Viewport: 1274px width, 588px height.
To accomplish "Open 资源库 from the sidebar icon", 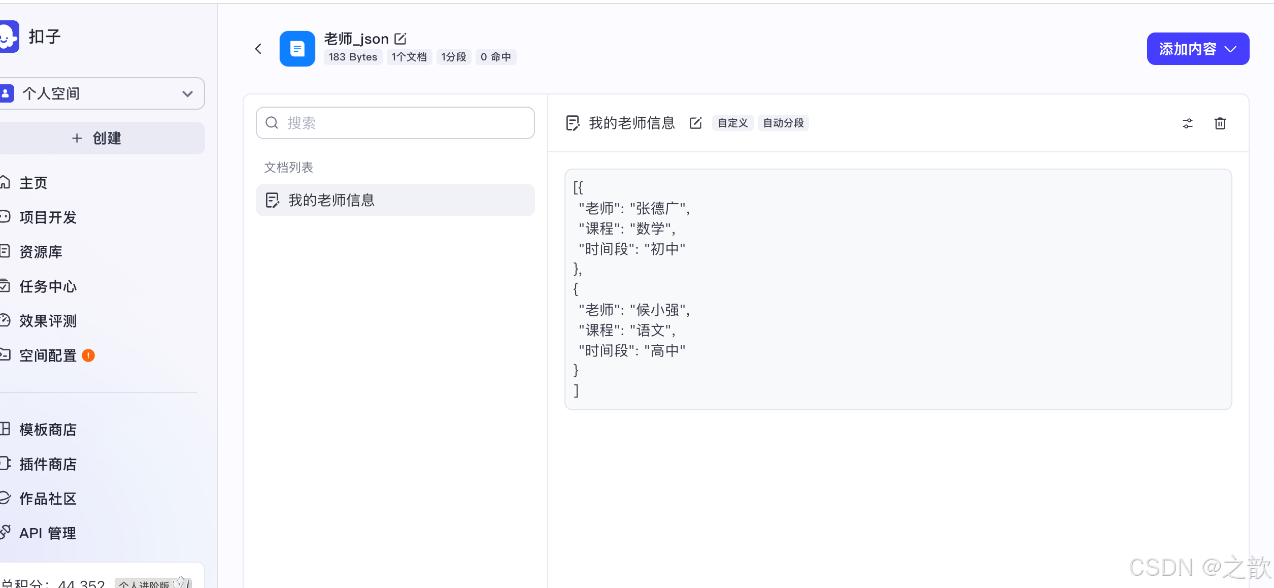I will pos(5,252).
